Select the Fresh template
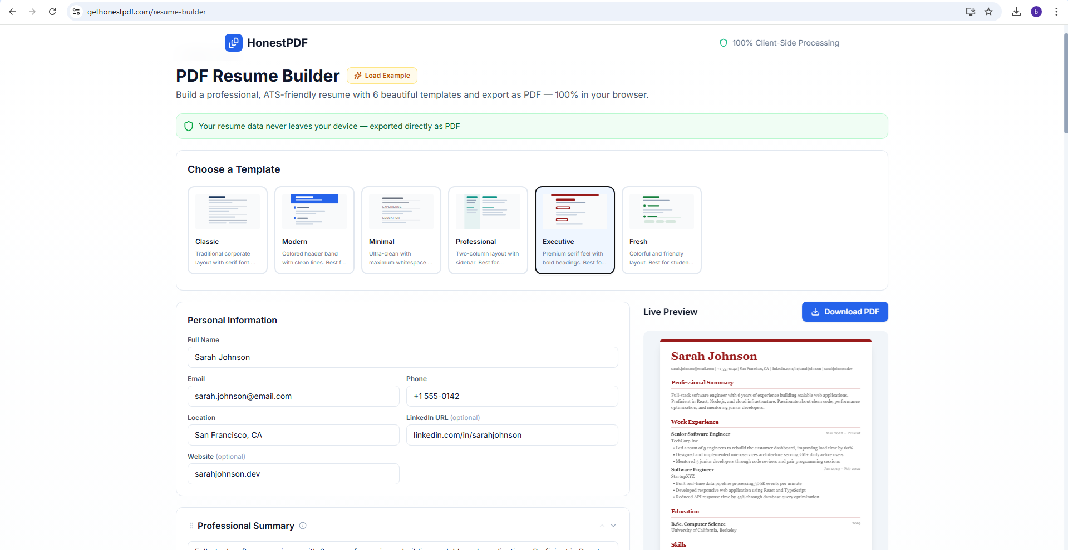Image resolution: width=1068 pixels, height=550 pixels. click(661, 230)
